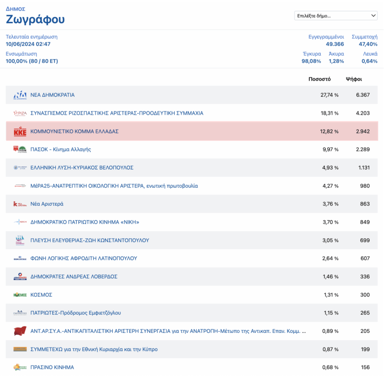Click the ΠΑΣΟΚ party logo icon
Image resolution: width=385 pixels, height=376 pixels.
point(20,149)
